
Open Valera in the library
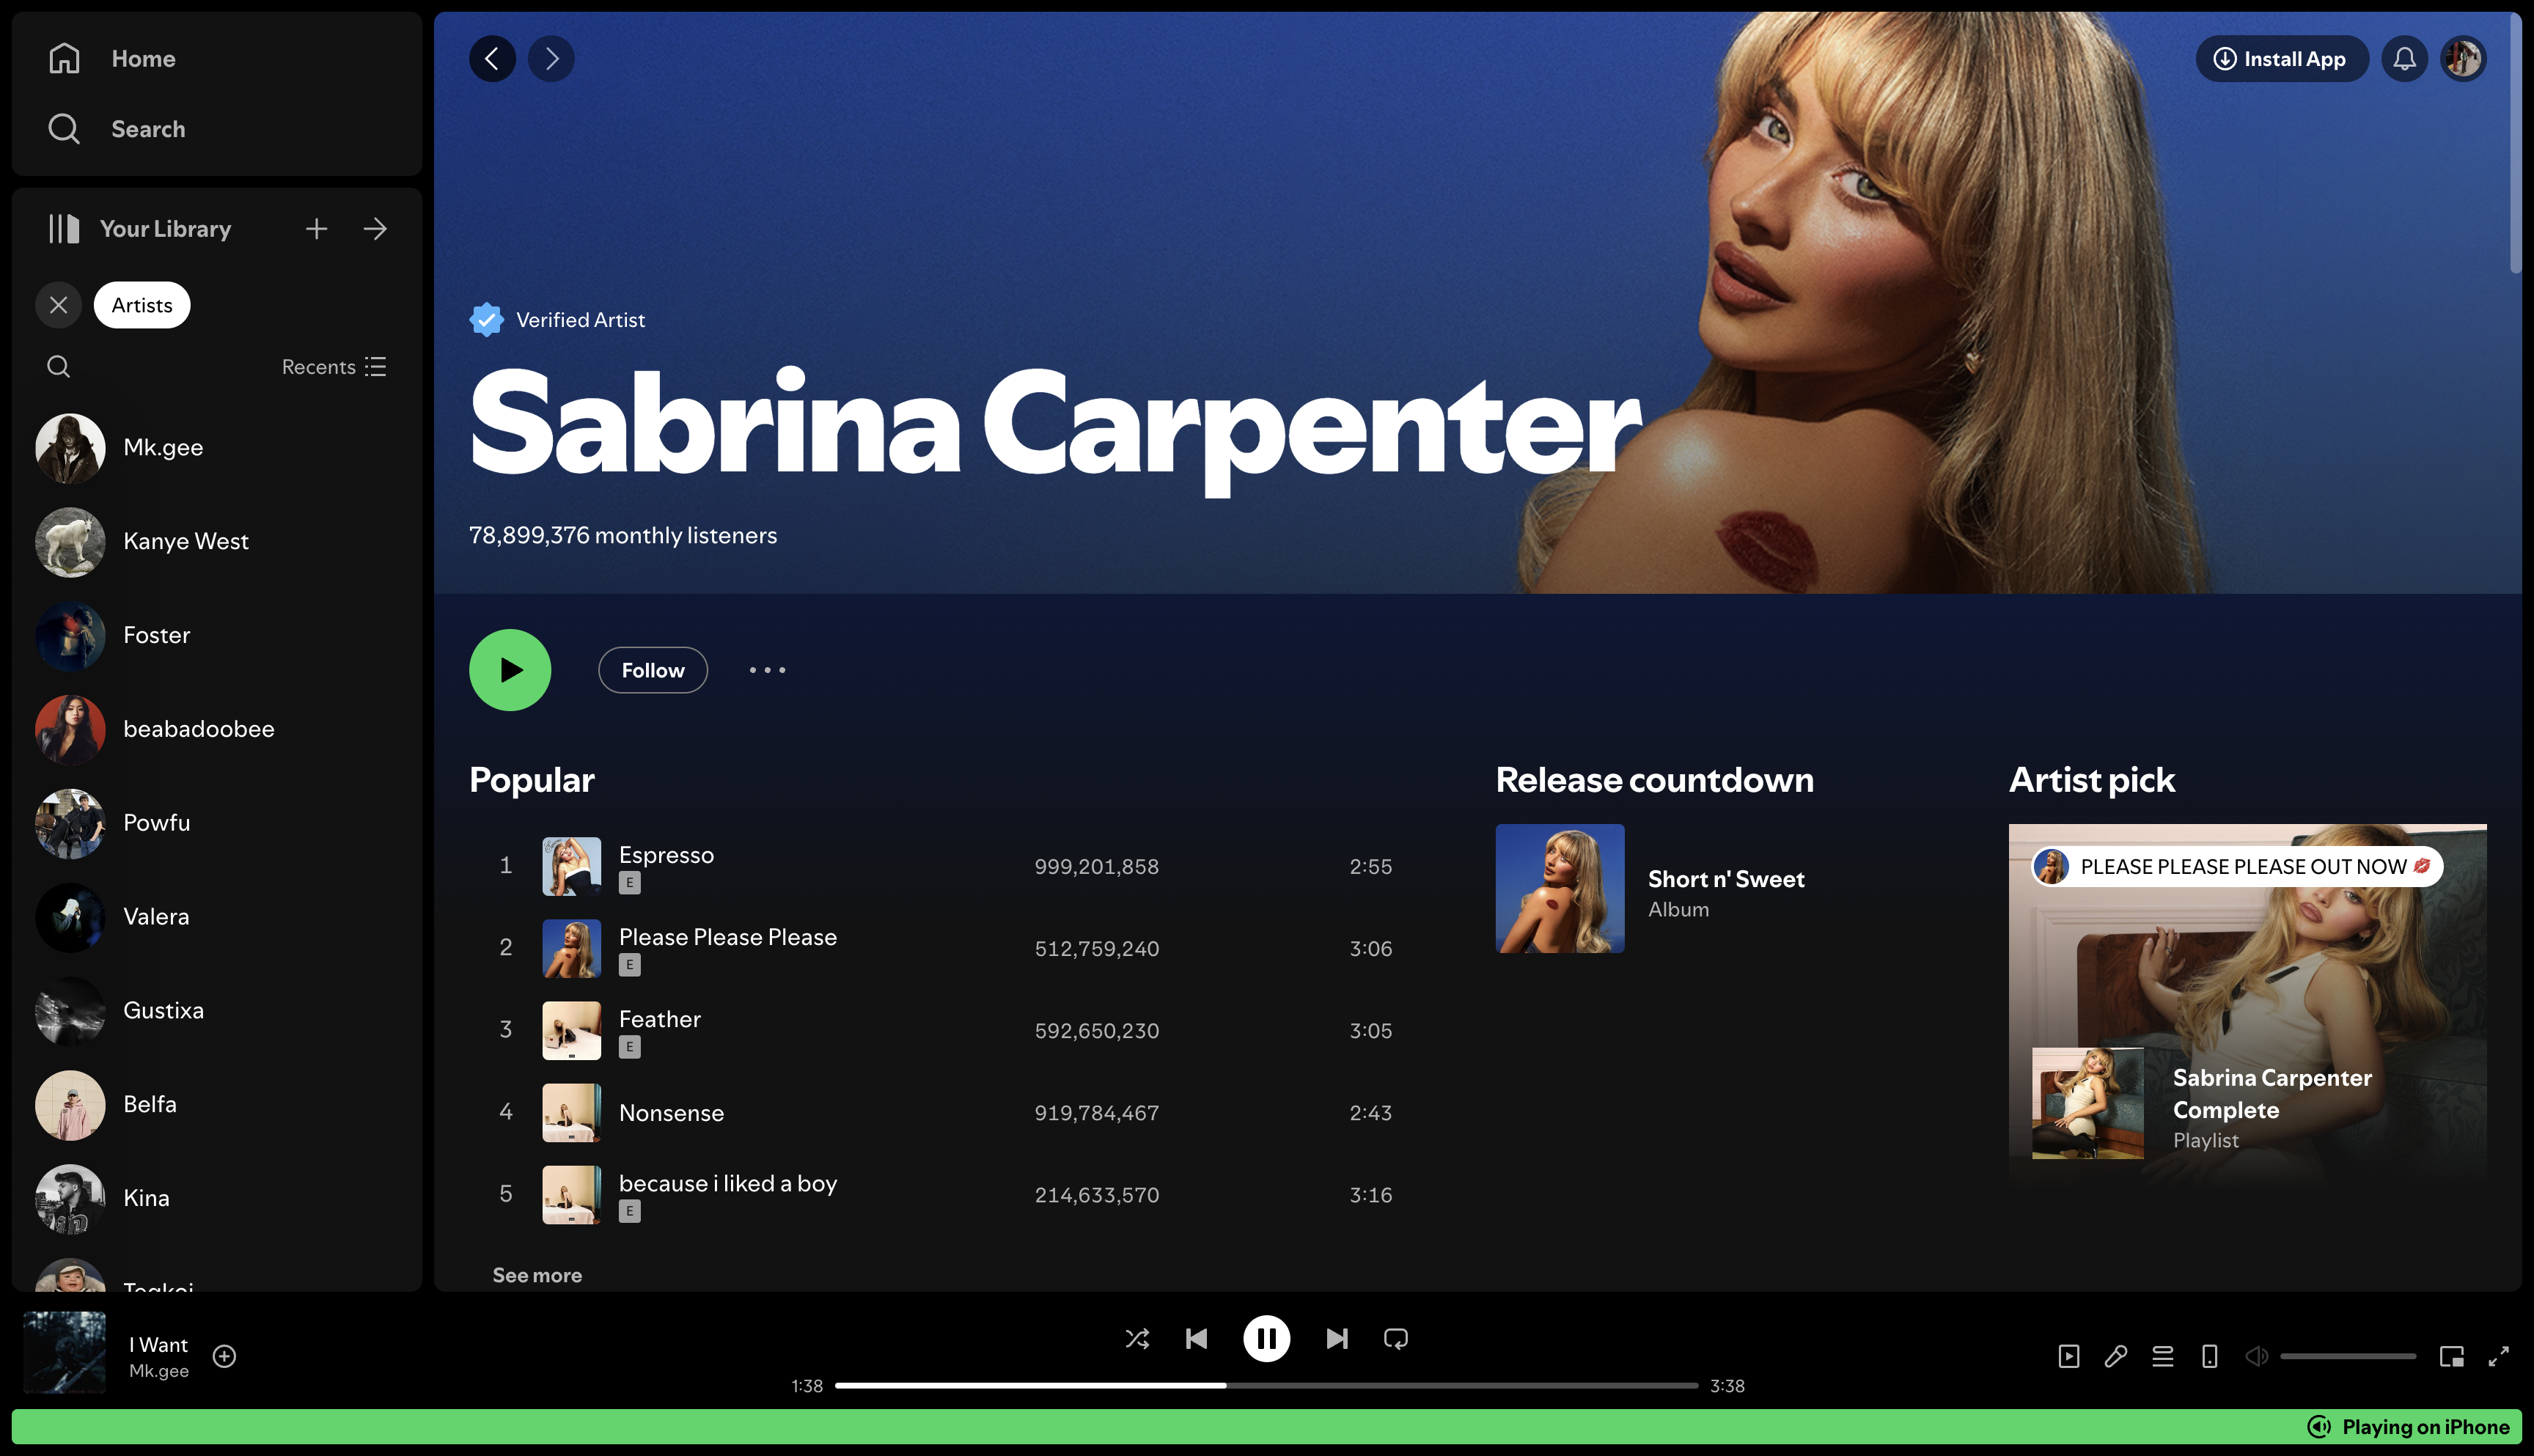[x=217, y=917]
